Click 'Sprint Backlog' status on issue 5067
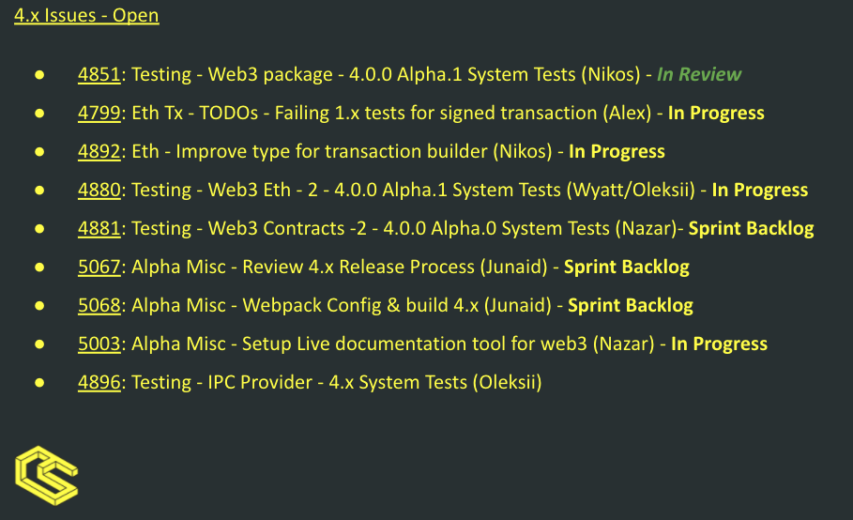This screenshot has height=520, width=853. [x=627, y=268]
